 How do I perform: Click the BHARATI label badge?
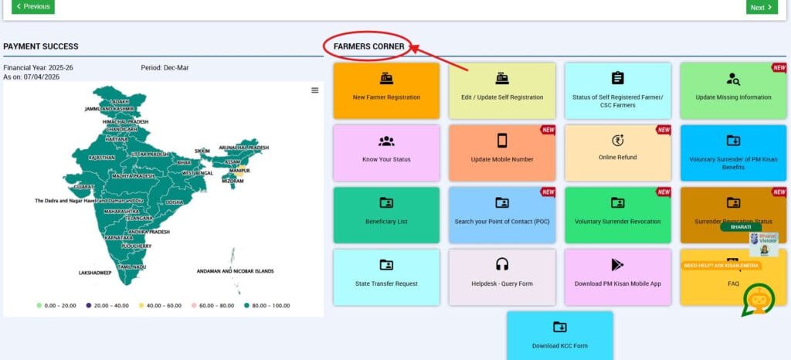pyautogui.click(x=741, y=227)
